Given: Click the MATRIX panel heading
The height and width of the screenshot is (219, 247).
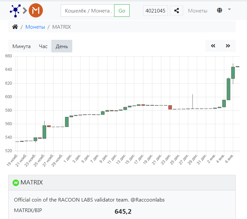Looking at the screenshot, I should click(32, 182).
